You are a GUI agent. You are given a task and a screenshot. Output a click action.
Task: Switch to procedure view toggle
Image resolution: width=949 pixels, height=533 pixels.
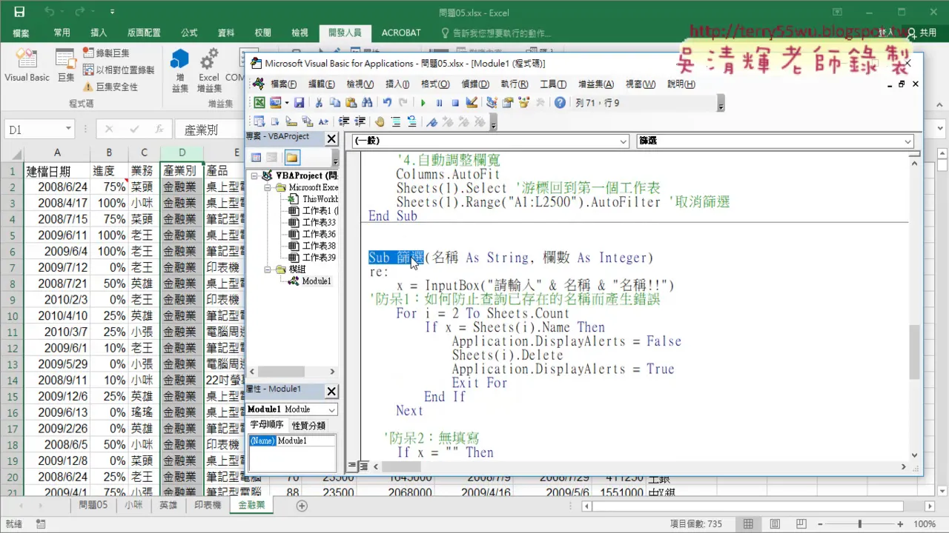[x=352, y=466]
